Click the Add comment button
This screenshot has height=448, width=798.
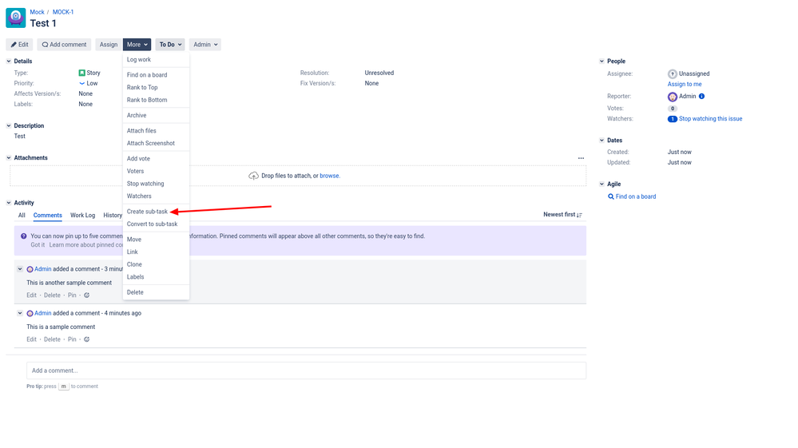64,45
